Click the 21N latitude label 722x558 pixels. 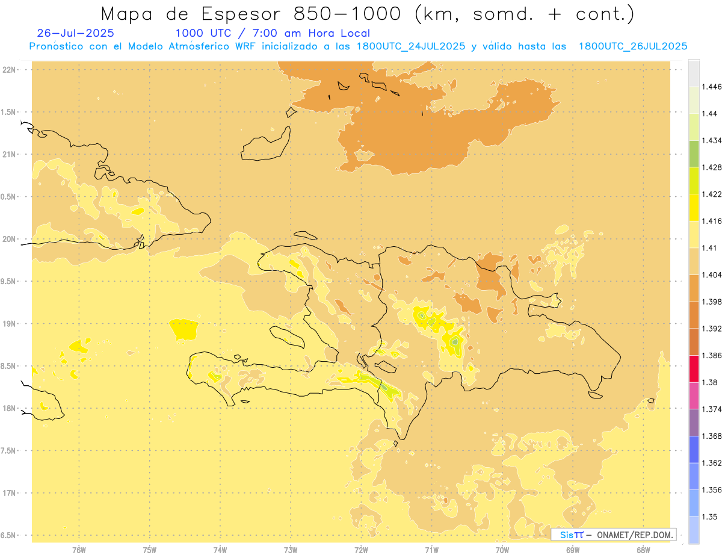pos(9,154)
